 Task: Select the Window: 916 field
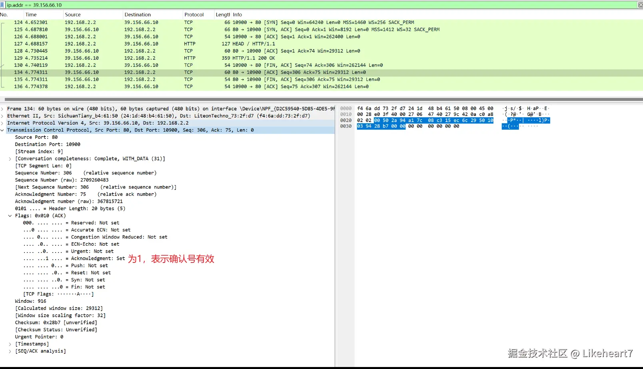31,302
